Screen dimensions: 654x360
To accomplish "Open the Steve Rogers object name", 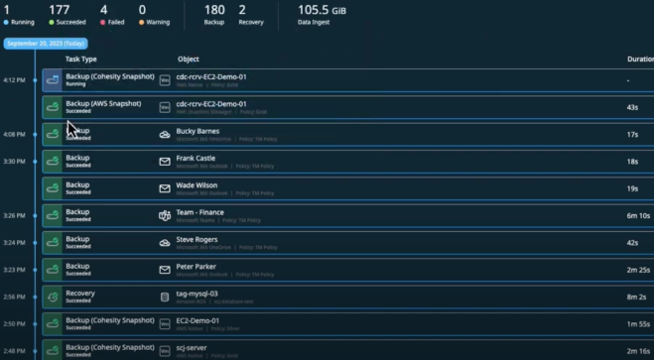I will [196, 240].
